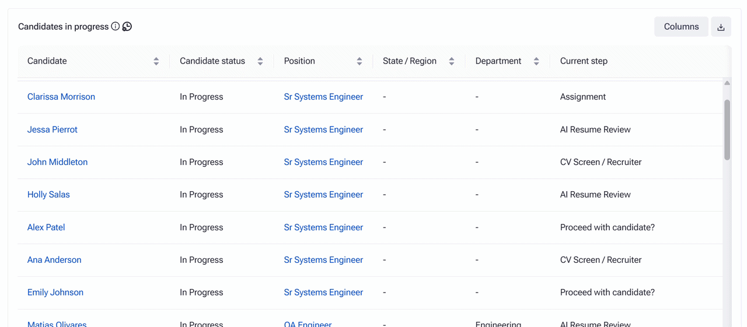Click AI Resume Review in Holly Salas row
This screenshot has height=327, width=747.
click(595, 195)
